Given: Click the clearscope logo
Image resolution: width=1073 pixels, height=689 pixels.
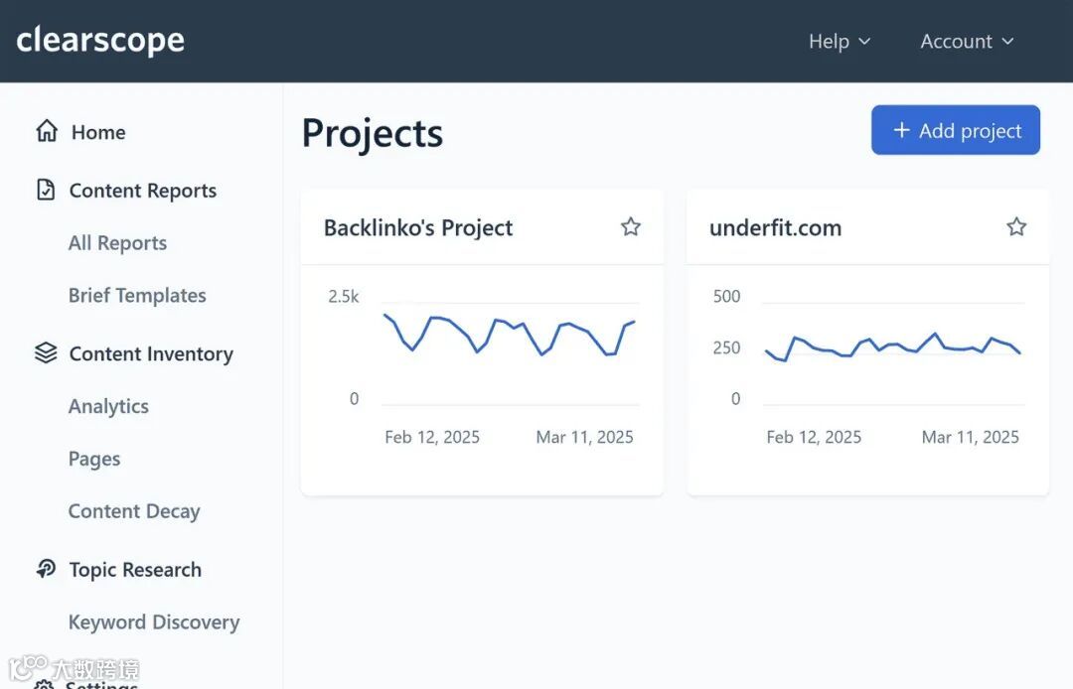Looking at the screenshot, I should click(x=100, y=41).
